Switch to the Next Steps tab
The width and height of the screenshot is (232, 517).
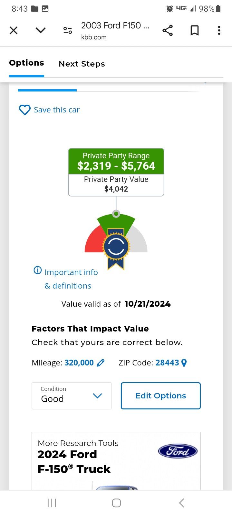[x=82, y=64]
